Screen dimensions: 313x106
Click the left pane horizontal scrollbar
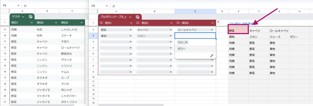(x=42, y=105)
